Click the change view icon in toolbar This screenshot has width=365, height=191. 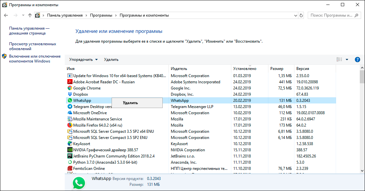pos(339,60)
